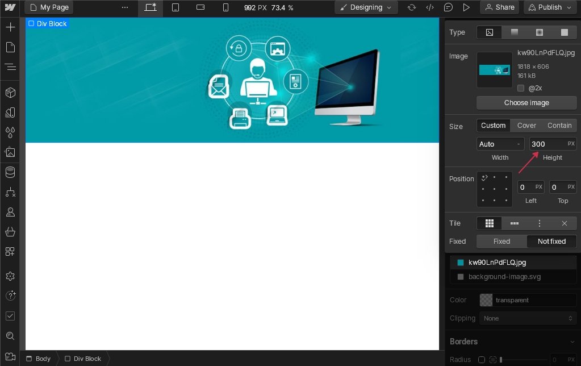Viewport: 581px width, 366px height.
Task: Select Cover size option
Action: click(x=526, y=126)
